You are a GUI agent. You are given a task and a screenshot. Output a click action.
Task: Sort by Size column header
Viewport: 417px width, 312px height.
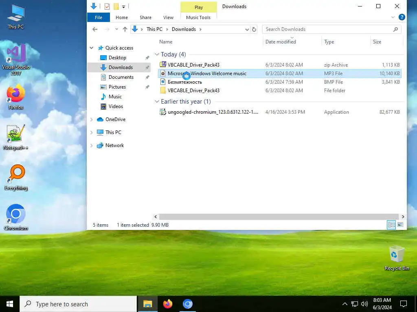[377, 42]
